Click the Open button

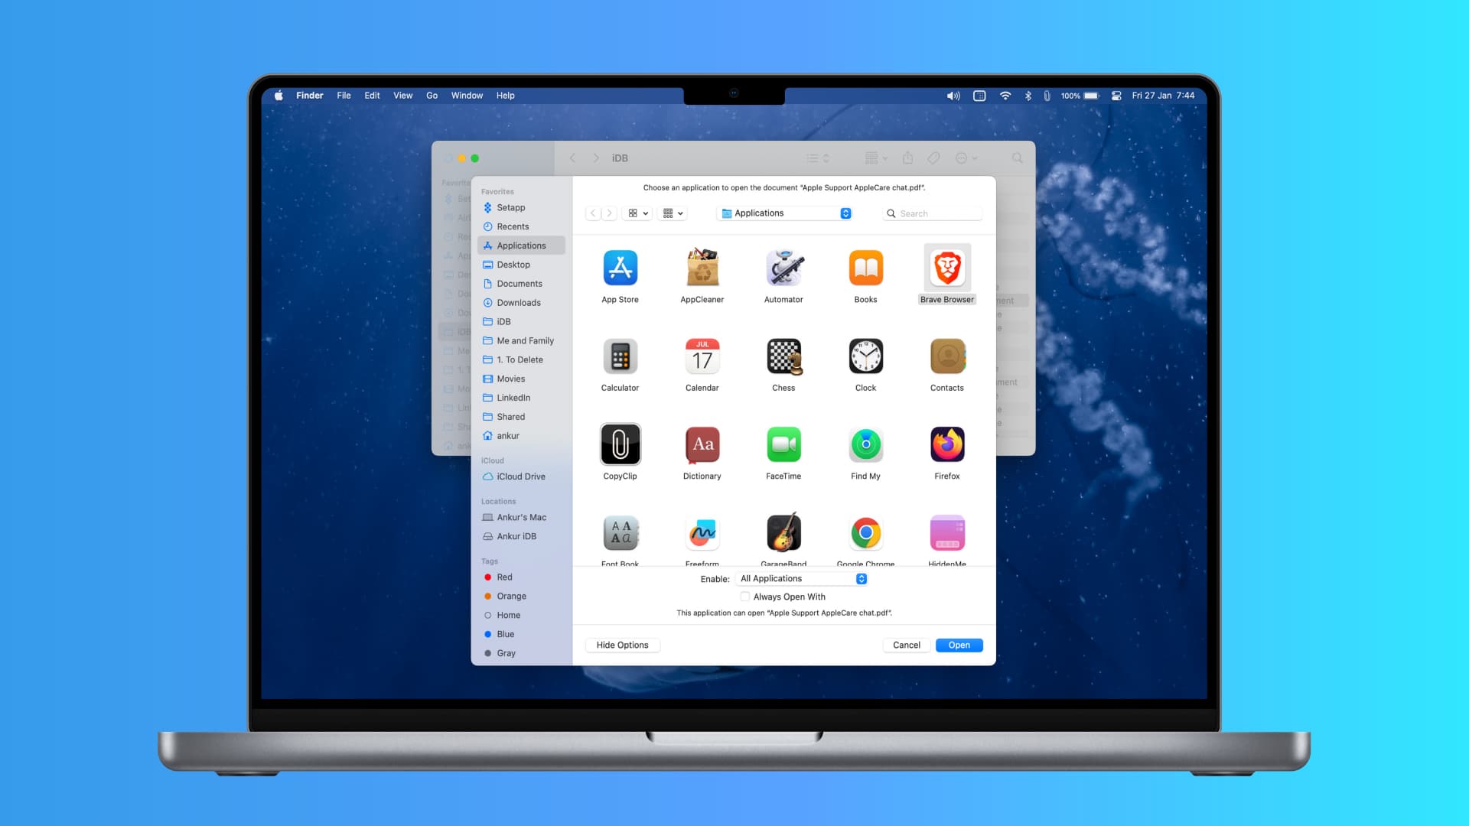point(959,645)
